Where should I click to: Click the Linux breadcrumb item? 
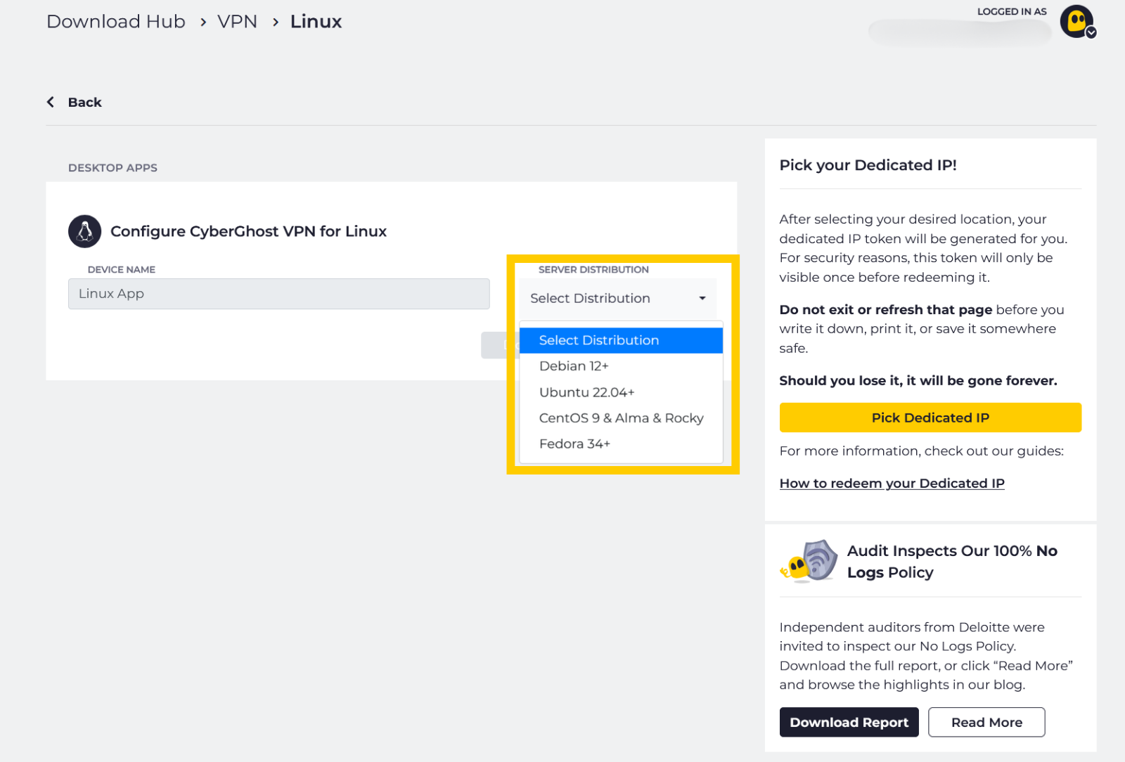(316, 22)
